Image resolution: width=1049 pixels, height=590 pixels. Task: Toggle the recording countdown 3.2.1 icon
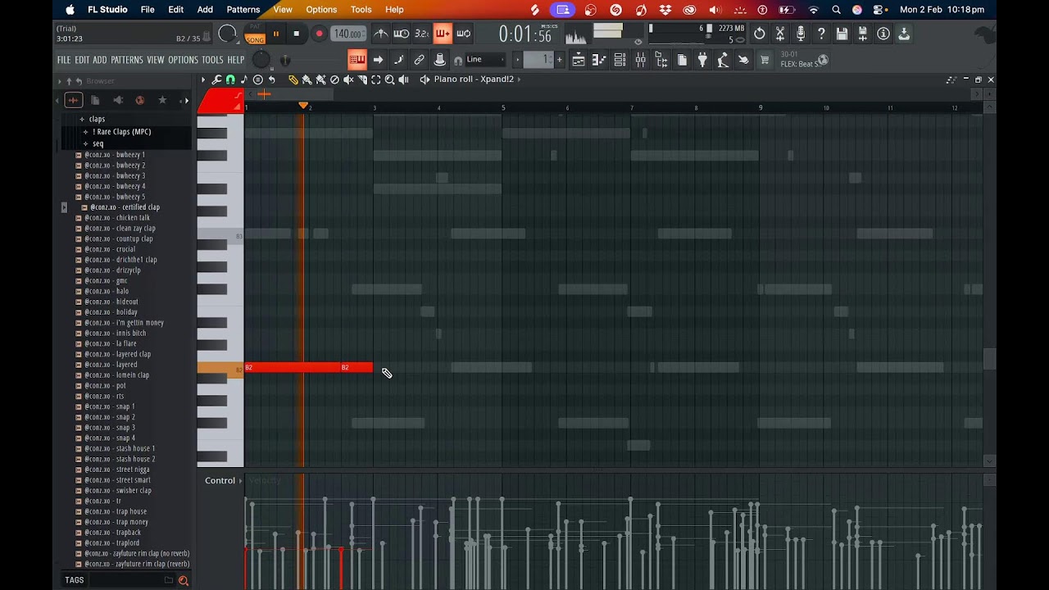tap(421, 34)
